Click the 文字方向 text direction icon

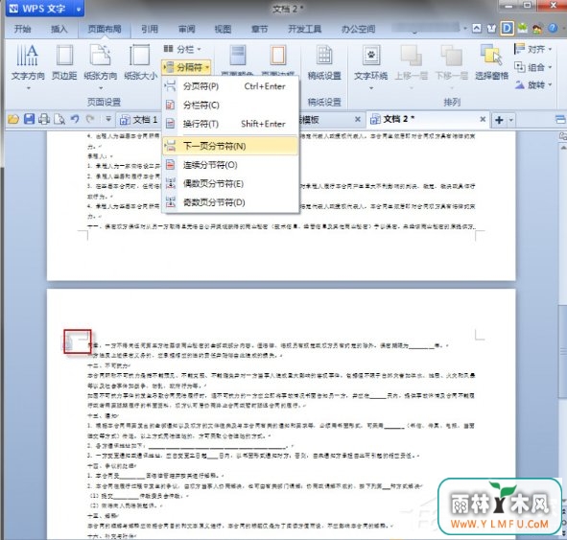(x=28, y=56)
